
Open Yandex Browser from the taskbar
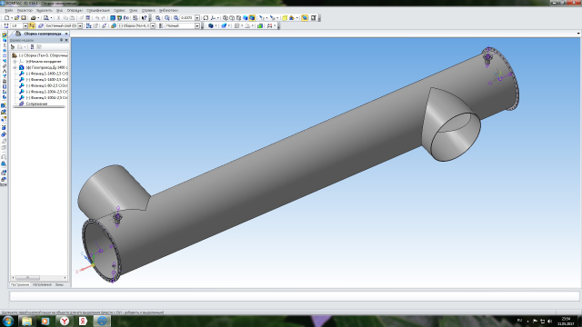point(65,321)
